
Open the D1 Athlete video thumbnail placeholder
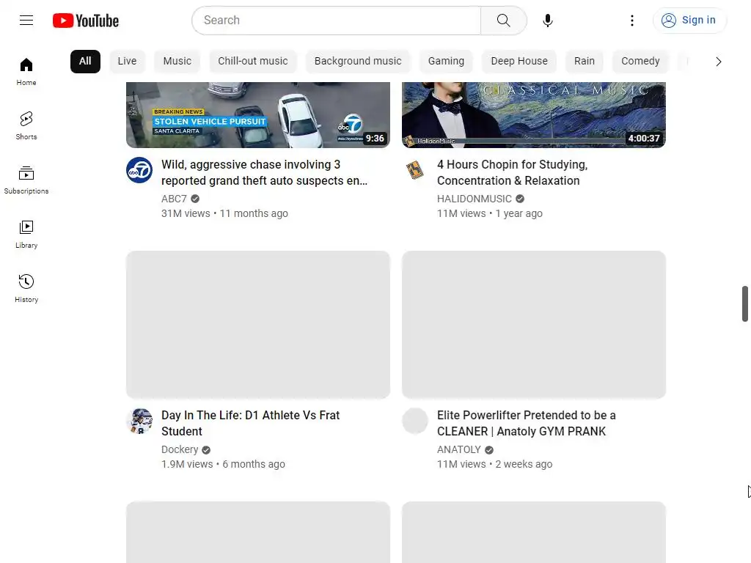[258, 325]
